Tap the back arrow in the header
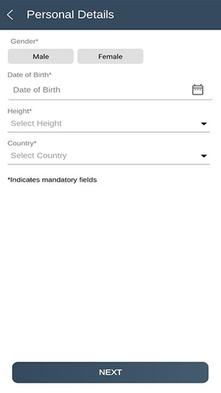221x393 pixels. (10, 15)
